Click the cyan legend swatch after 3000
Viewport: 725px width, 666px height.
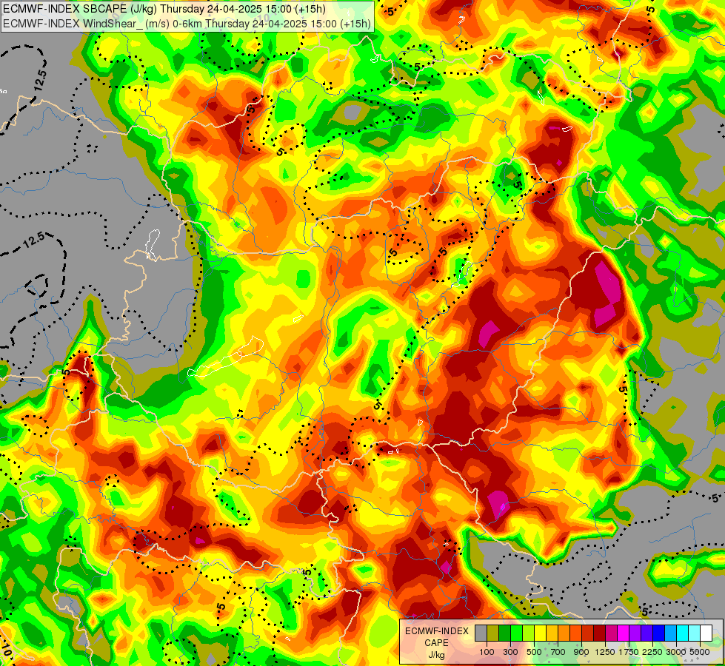pyautogui.click(x=683, y=633)
